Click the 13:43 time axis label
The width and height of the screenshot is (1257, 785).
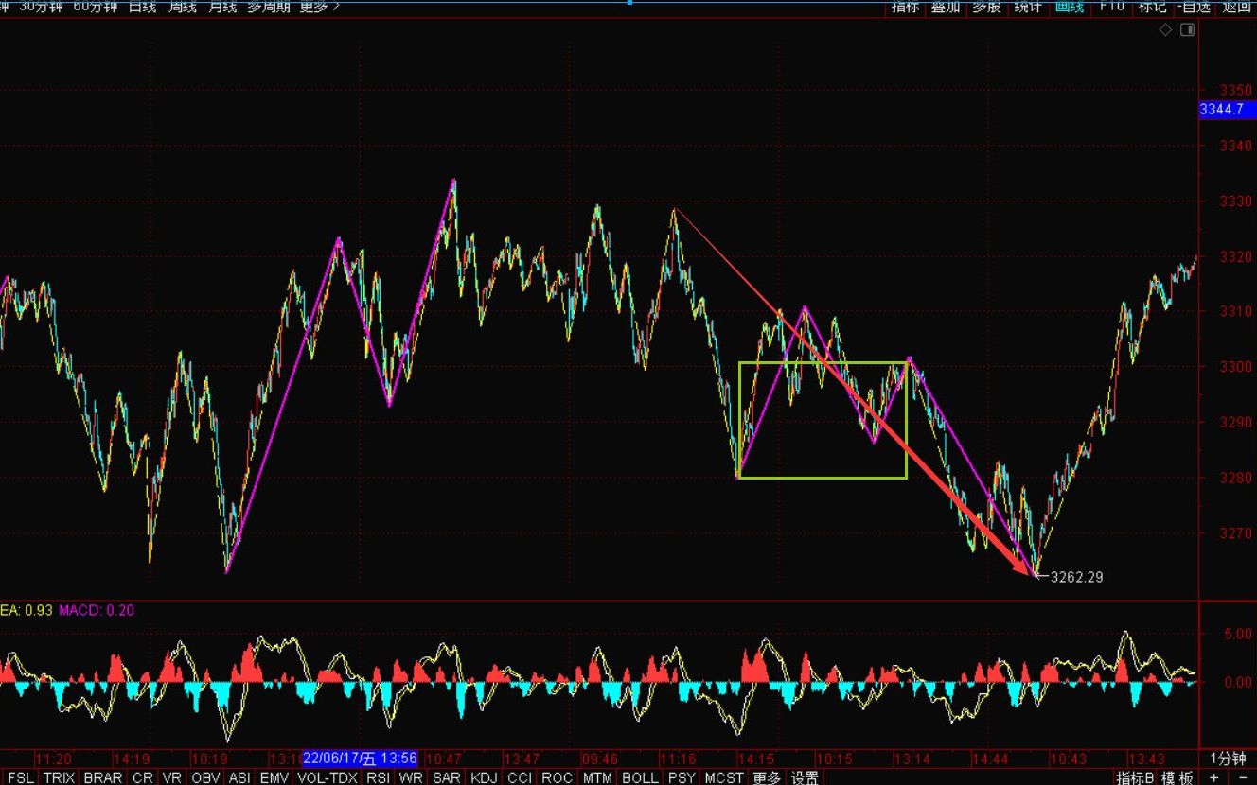(1147, 759)
